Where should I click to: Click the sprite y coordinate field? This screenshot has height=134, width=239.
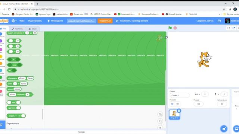pos(224,94)
